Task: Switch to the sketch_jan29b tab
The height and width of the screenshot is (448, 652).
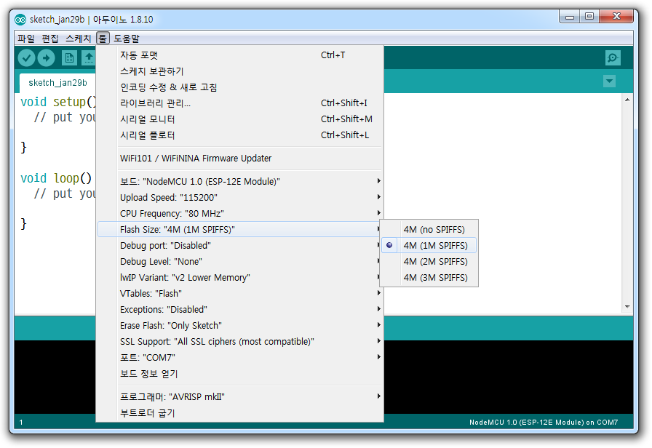Action: (57, 83)
